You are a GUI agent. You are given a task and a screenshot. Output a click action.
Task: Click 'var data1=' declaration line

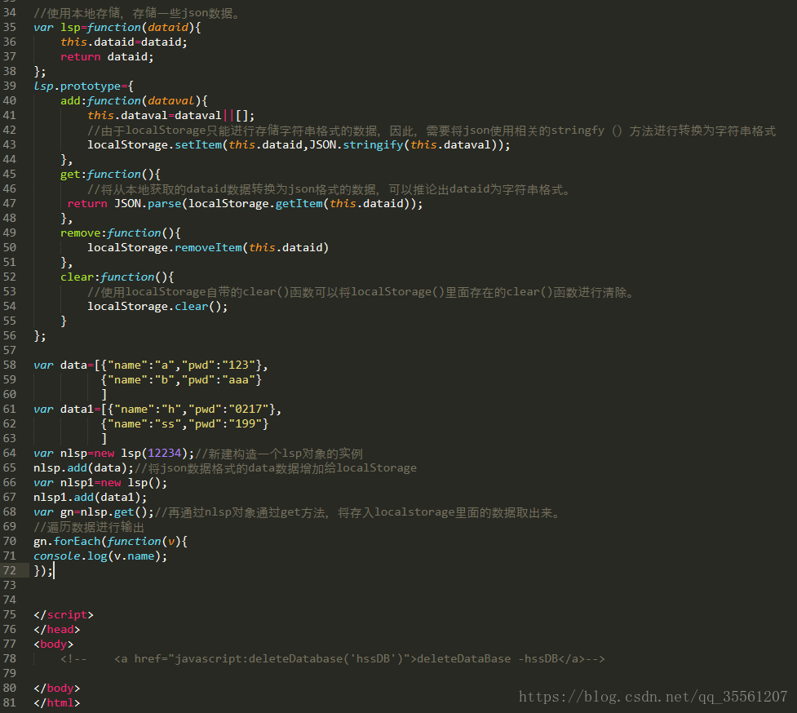tap(157, 409)
